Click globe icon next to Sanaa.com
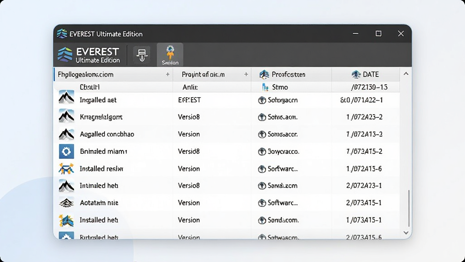 click(262, 186)
